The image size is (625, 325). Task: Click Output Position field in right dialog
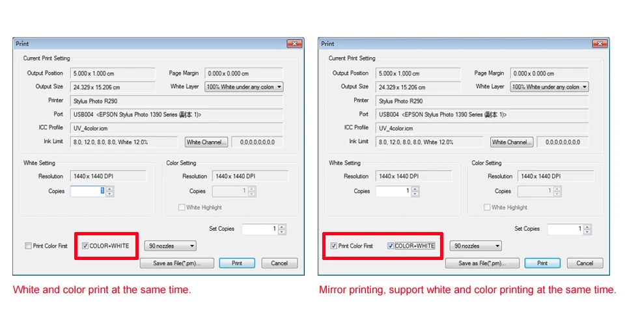(x=418, y=73)
